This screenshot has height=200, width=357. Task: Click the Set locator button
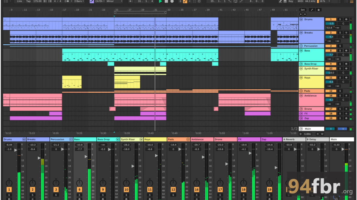coord(302,10)
